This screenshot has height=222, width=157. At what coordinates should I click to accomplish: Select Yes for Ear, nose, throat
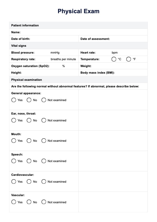click(14, 120)
